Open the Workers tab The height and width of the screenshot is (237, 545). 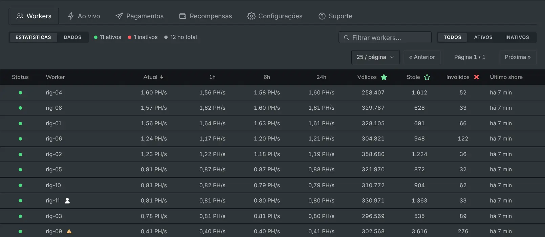(x=34, y=16)
